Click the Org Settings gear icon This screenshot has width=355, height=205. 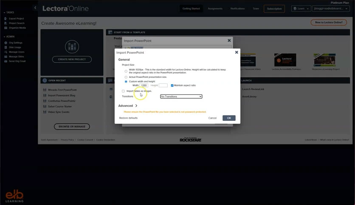tap(6, 43)
